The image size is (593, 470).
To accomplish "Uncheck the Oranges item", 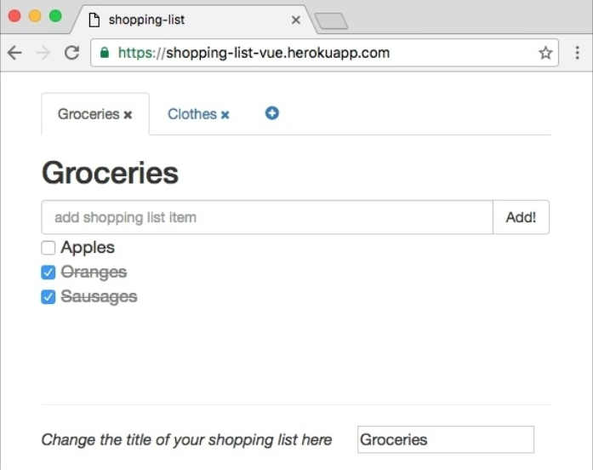I will click(48, 272).
